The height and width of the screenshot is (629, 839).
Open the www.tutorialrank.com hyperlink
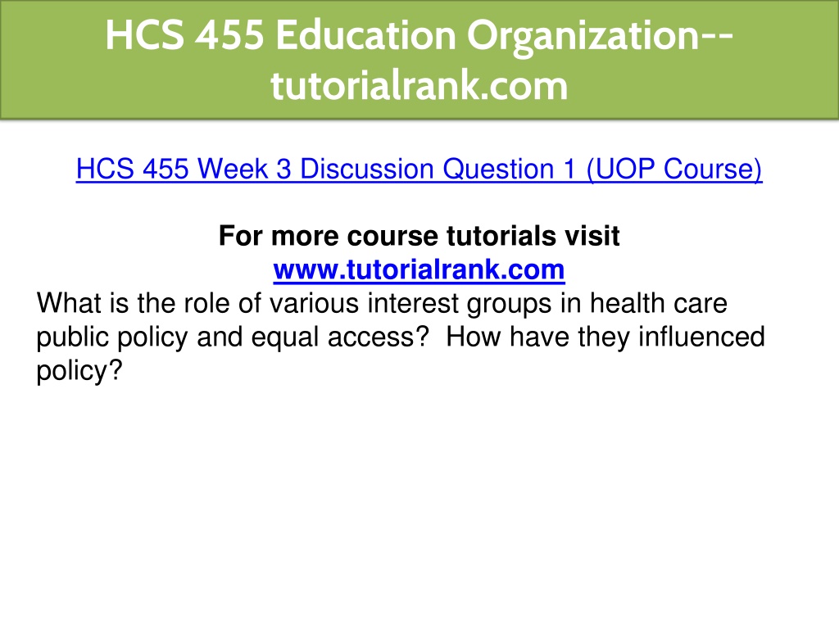tap(419, 269)
